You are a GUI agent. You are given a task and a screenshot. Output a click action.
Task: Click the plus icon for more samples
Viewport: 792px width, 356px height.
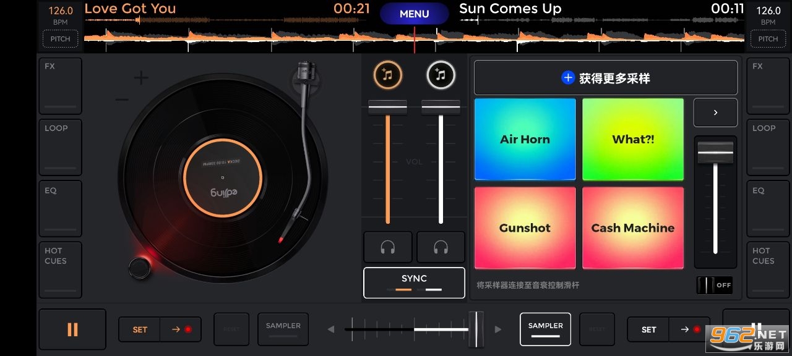point(567,78)
